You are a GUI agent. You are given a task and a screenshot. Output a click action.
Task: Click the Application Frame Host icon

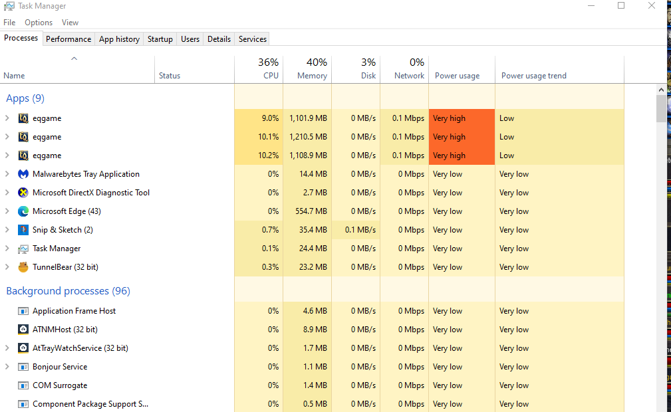(23, 311)
